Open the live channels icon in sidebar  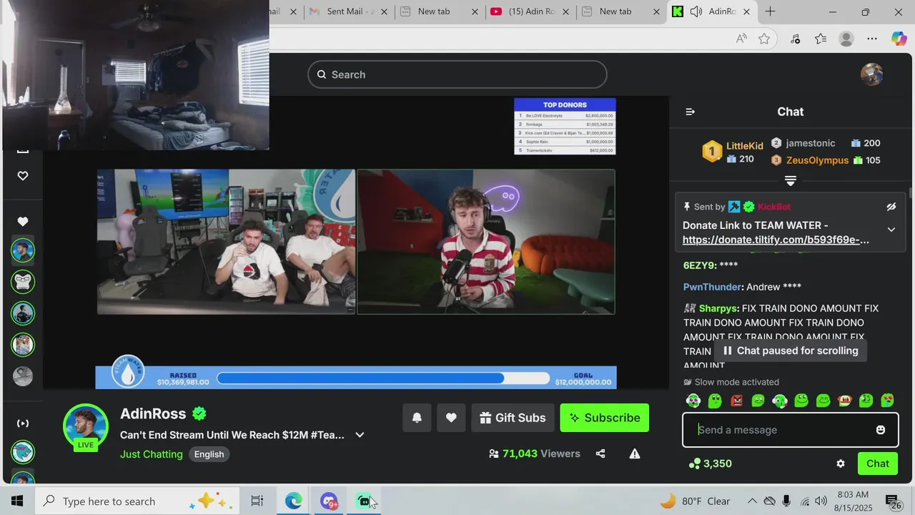coord(23,423)
